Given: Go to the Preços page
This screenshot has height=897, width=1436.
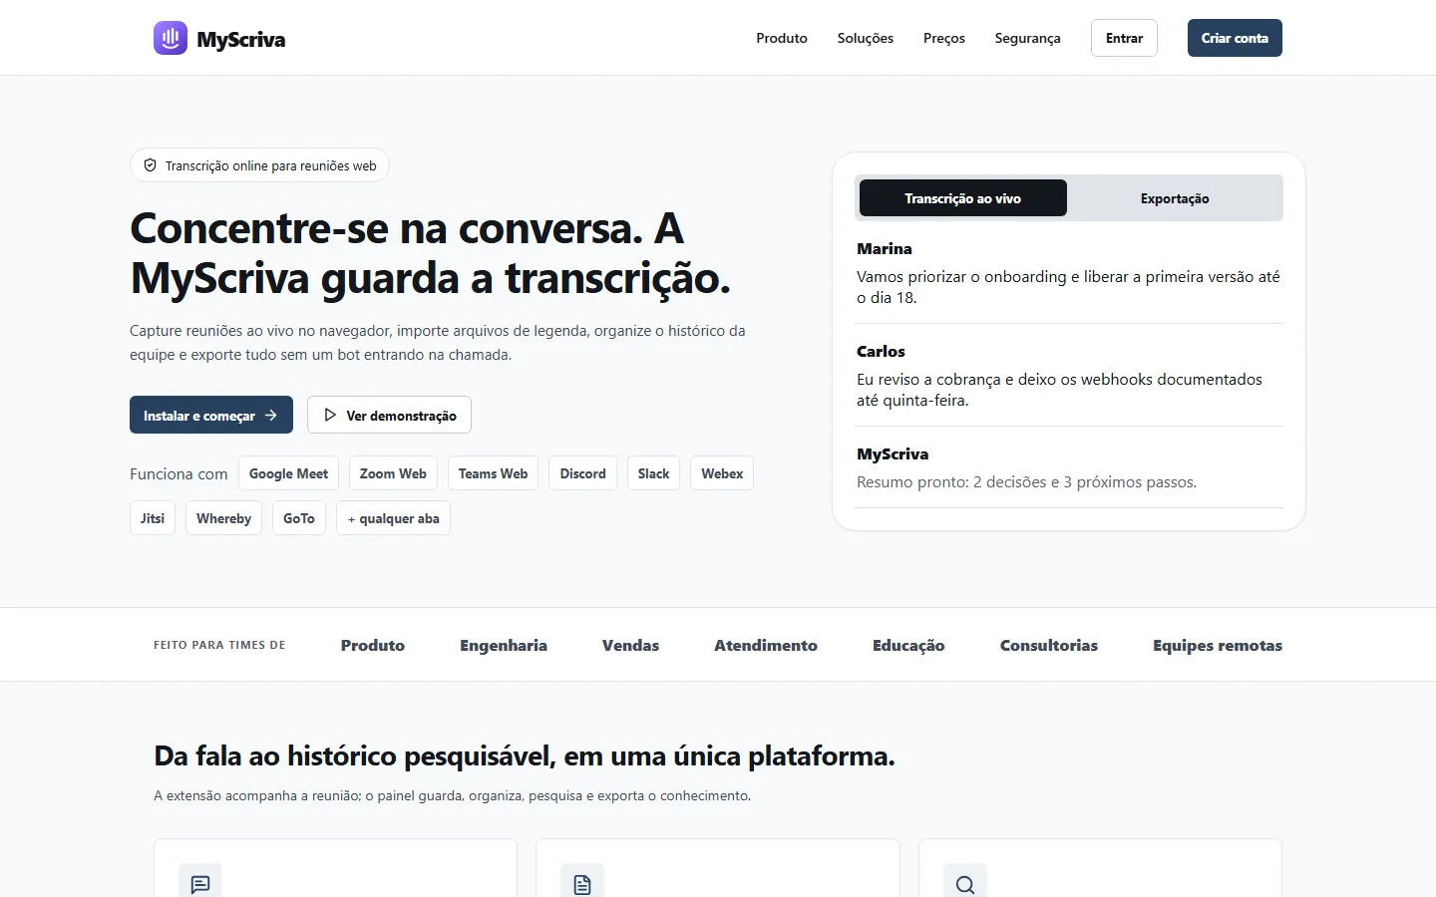Looking at the screenshot, I should (x=944, y=38).
